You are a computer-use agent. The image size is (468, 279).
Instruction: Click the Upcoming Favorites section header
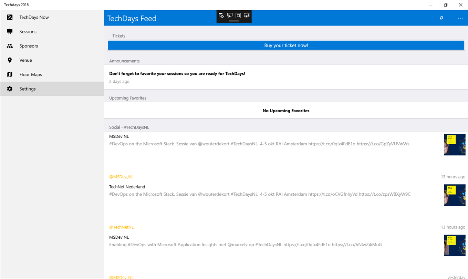pyautogui.click(x=128, y=98)
